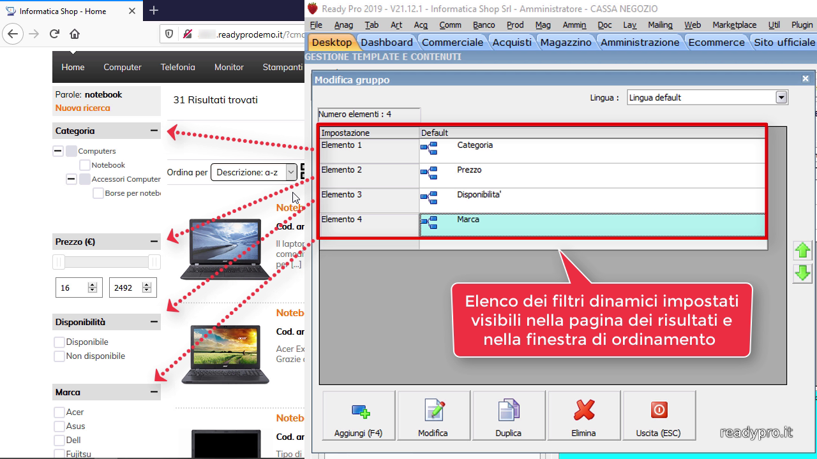Move the element down with the green down arrow
Image resolution: width=817 pixels, height=459 pixels.
(802, 273)
